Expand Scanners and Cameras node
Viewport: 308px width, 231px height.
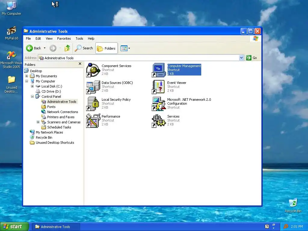(38, 122)
